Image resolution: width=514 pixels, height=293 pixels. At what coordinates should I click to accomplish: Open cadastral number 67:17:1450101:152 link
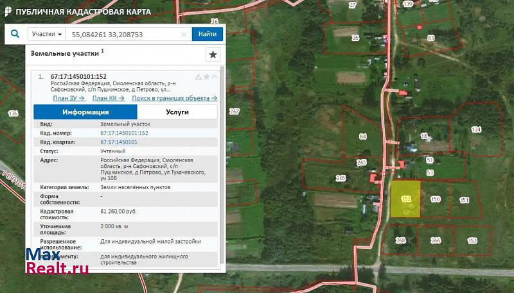click(124, 133)
